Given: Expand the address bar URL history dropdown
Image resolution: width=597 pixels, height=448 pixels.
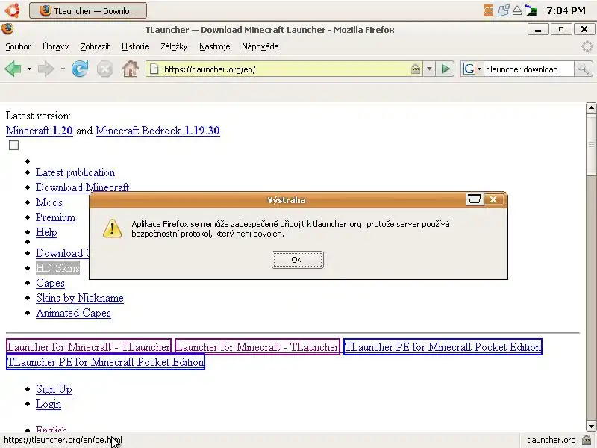Looking at the screenshot, I should pyautogui.click(x=429, y=69).
